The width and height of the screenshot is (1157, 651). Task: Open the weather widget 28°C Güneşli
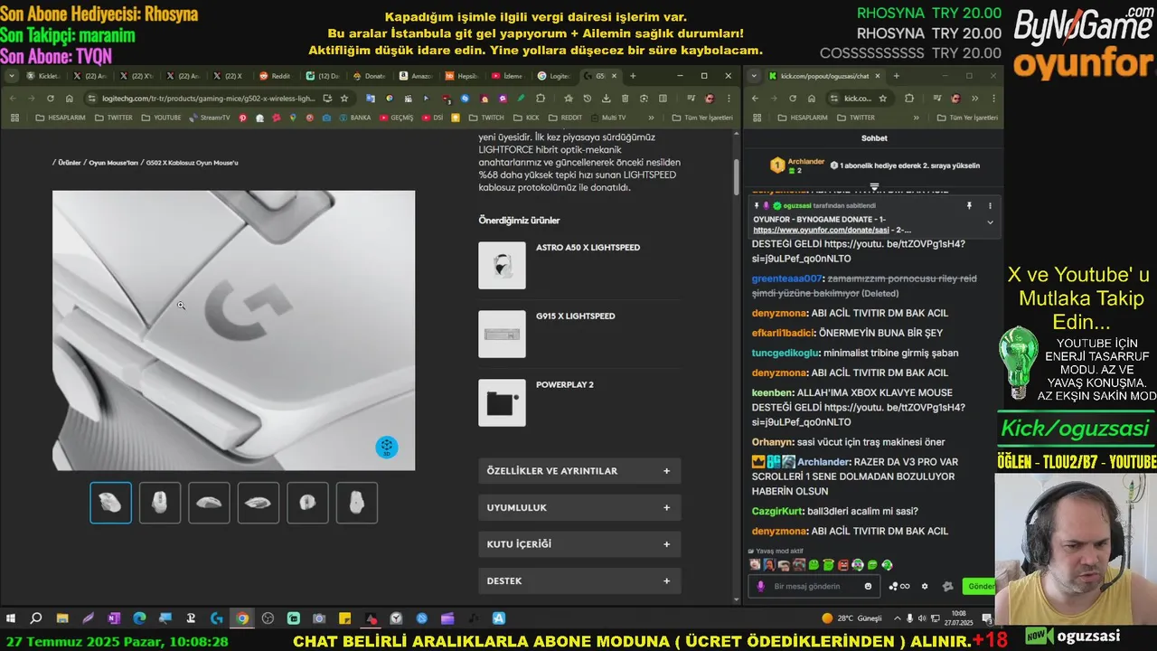coord(851,618)
